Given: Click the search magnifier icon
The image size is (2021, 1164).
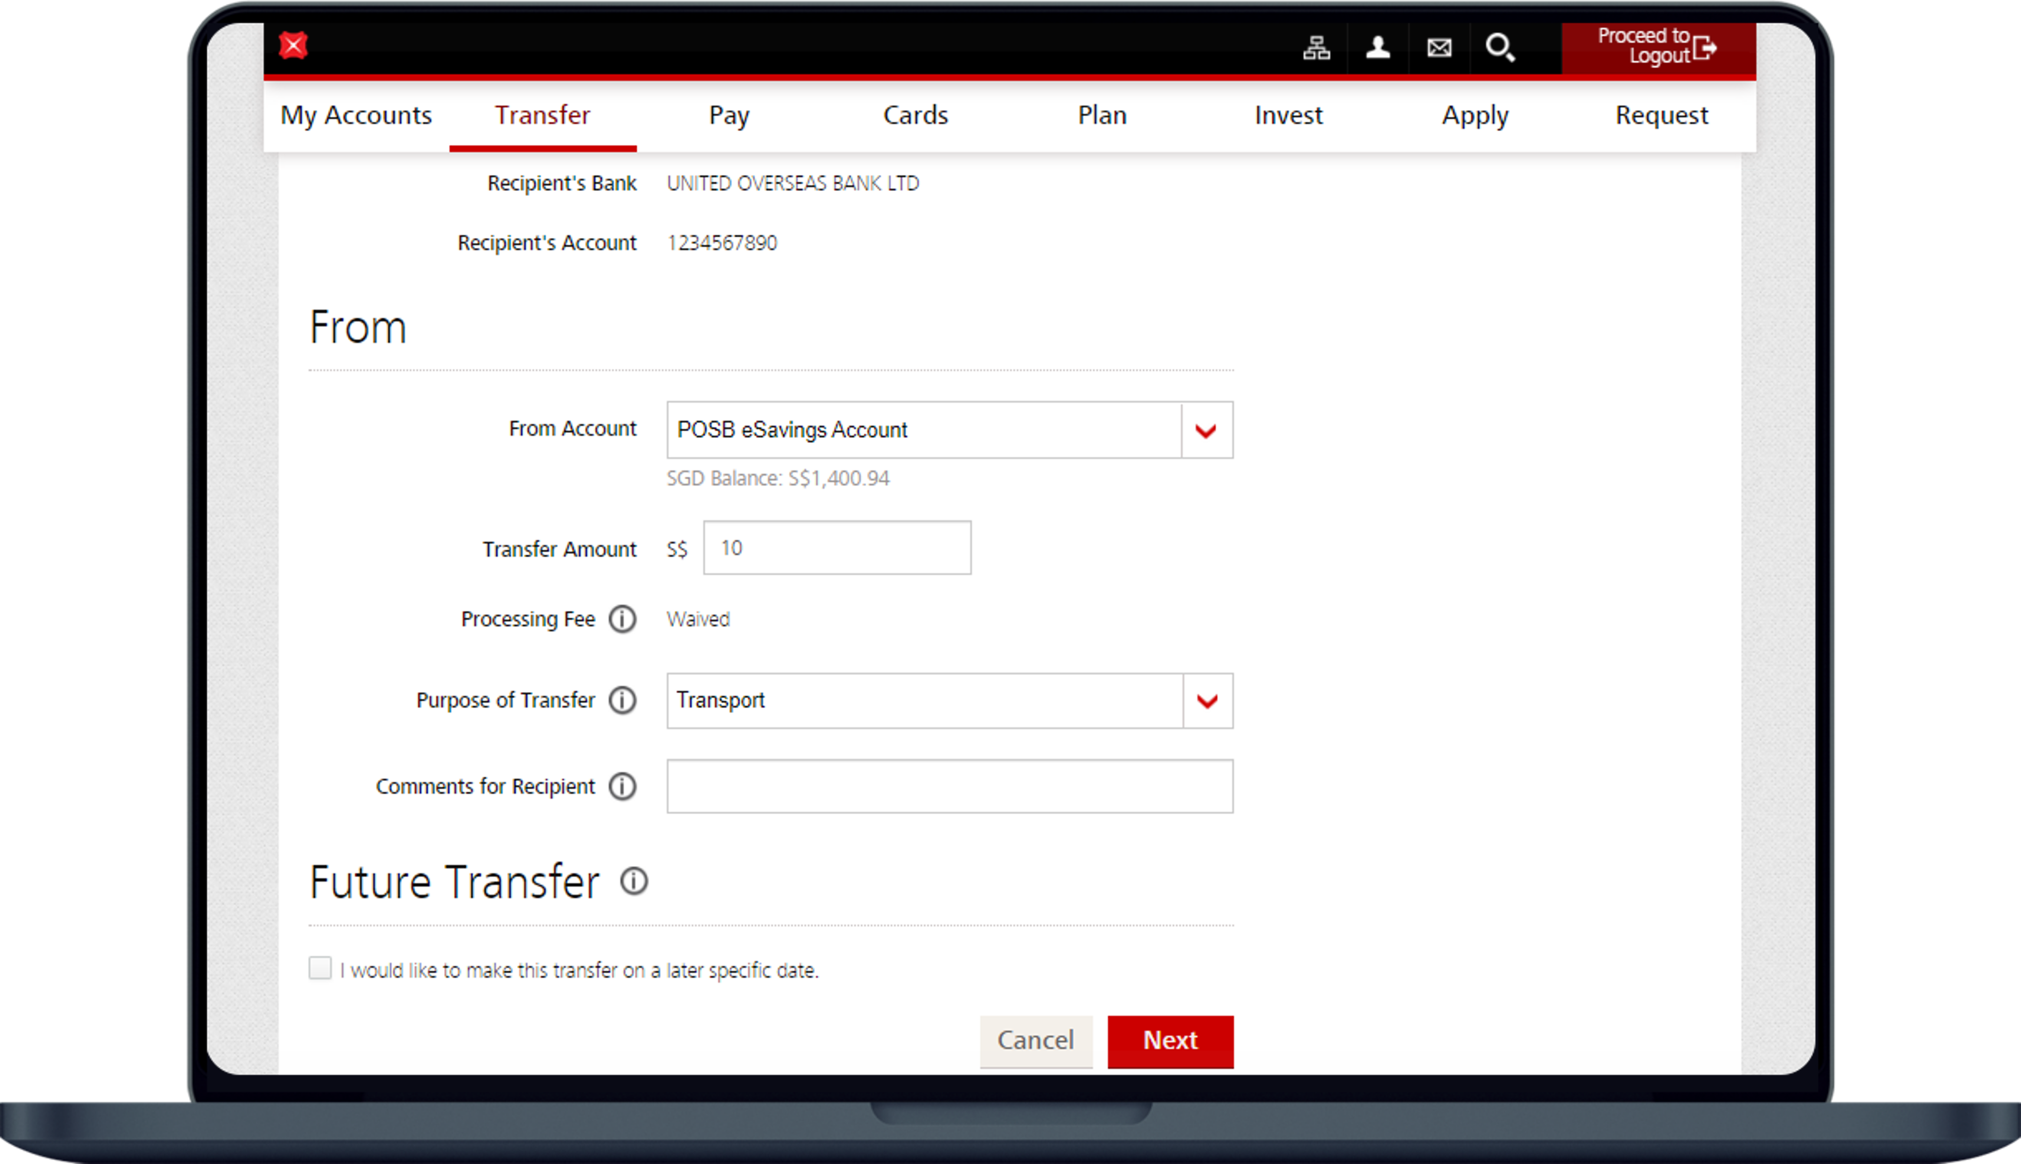Looking at the screenshot, I should [x=1500, y=48].
